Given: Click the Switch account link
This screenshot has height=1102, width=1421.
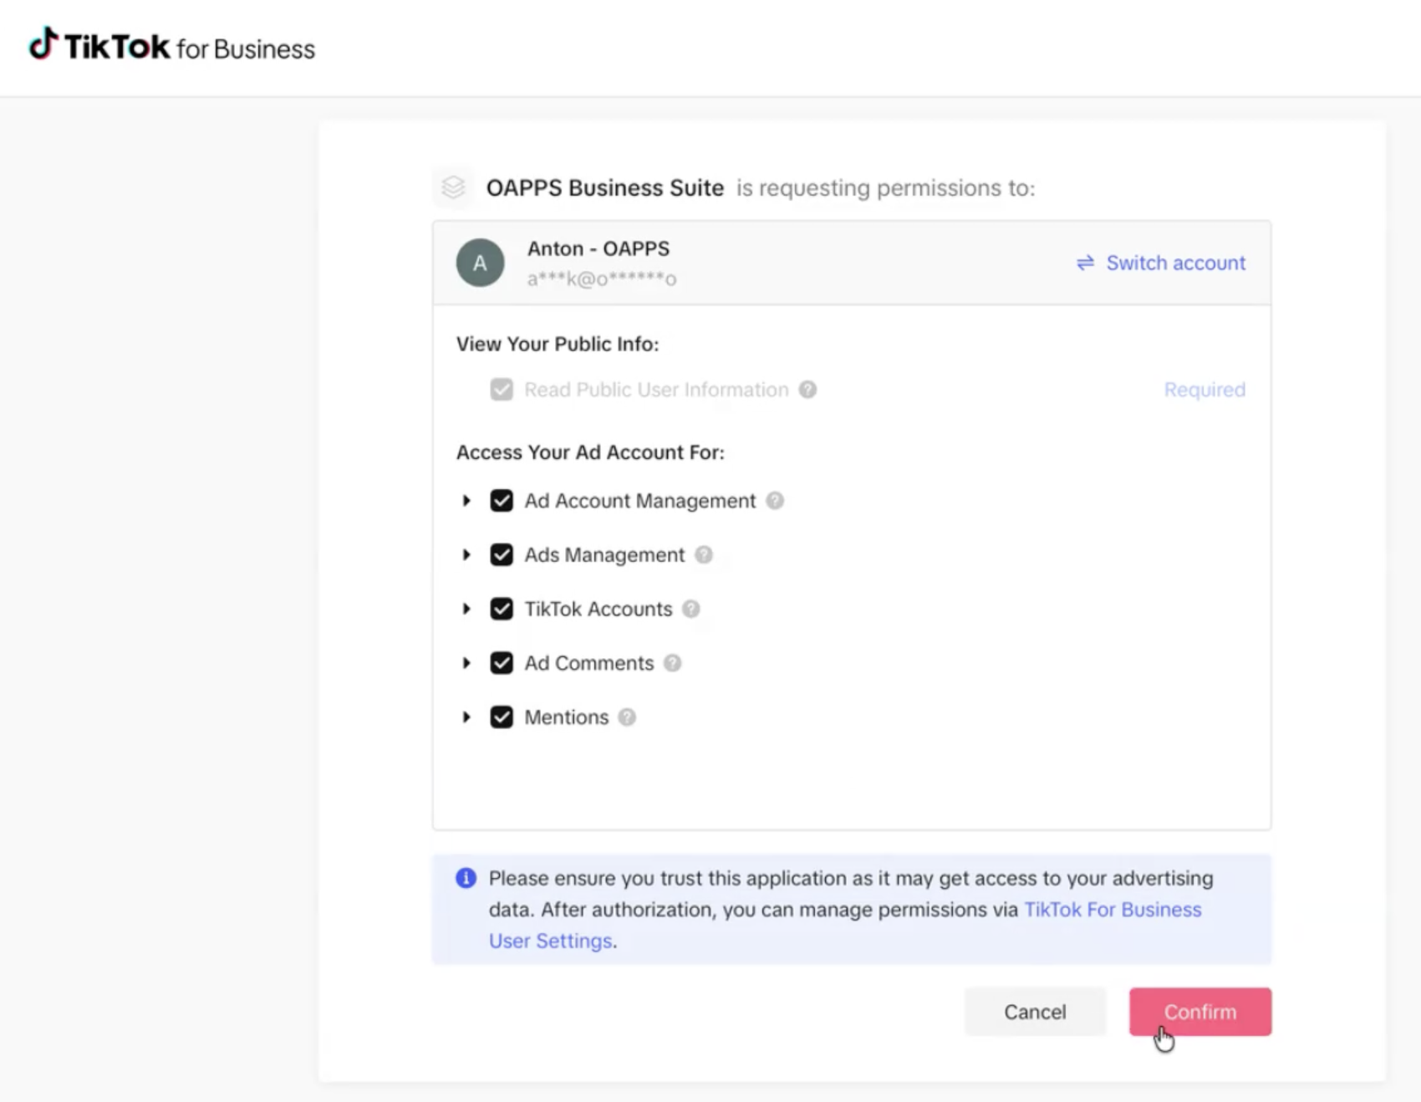Looking at the screenshot, I should (1161, 263).
